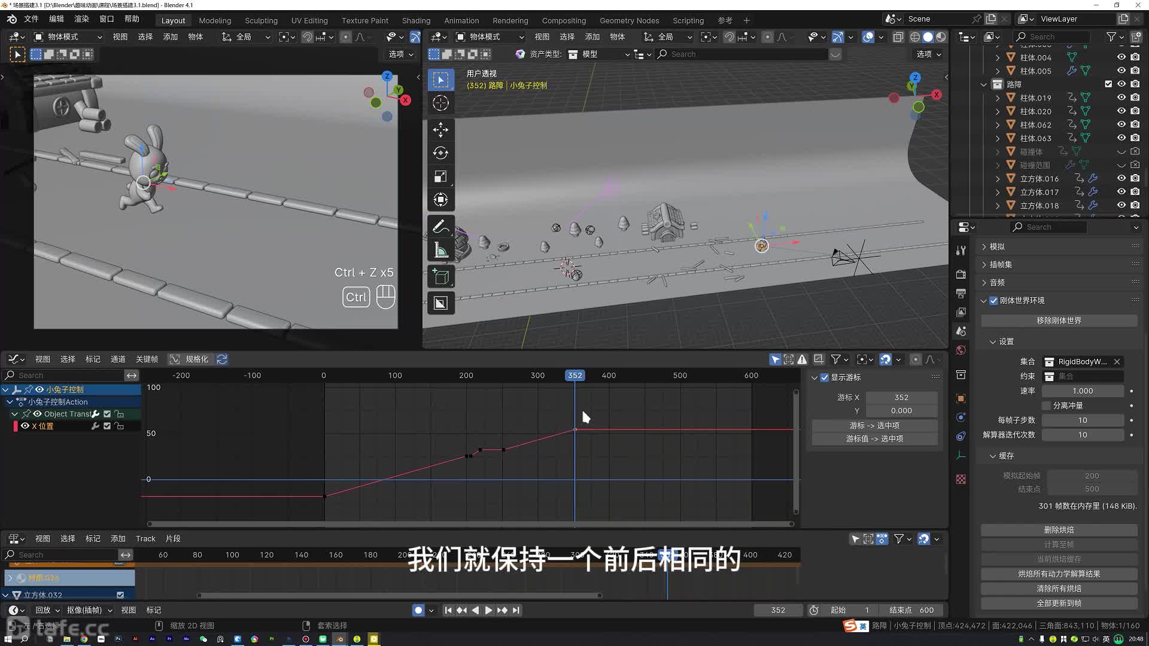Open the World properties tab

click(x=961, y=350)
